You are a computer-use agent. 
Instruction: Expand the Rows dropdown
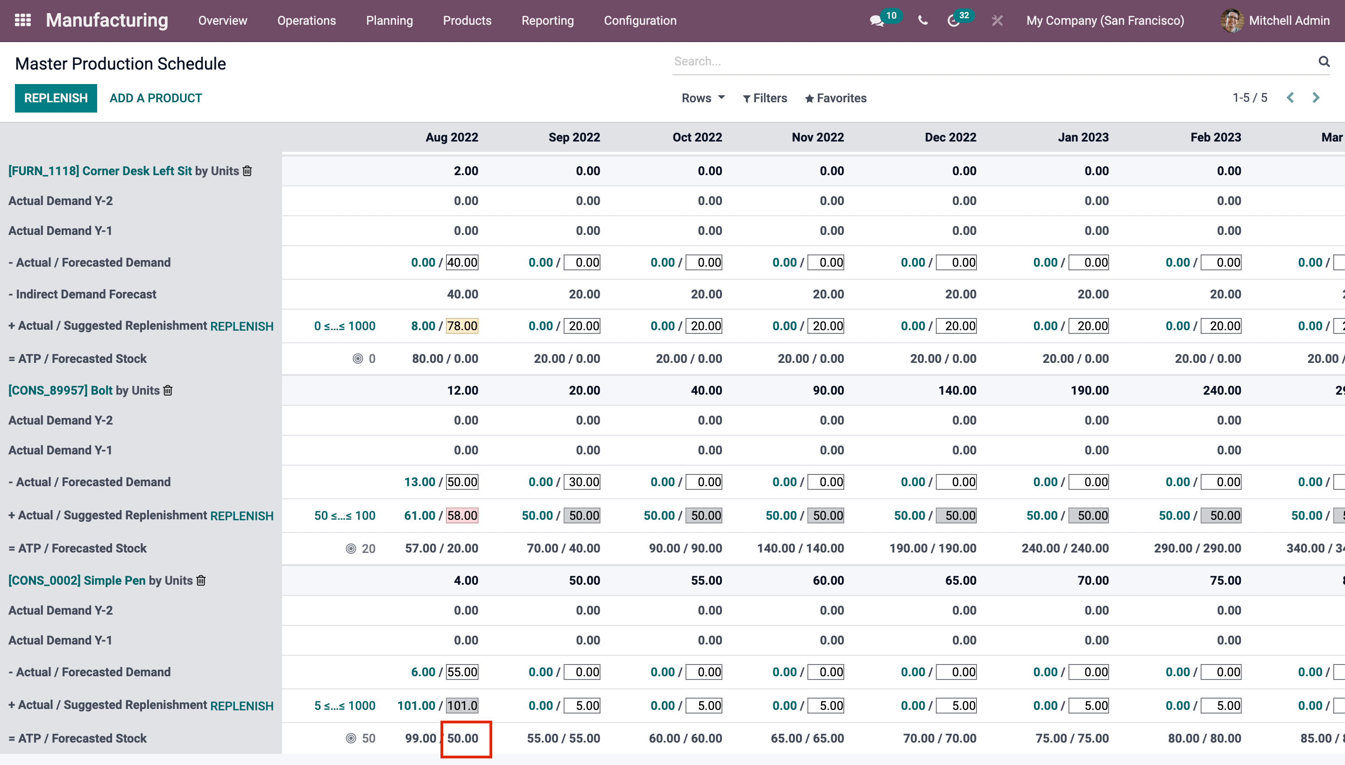coord(702,98)
